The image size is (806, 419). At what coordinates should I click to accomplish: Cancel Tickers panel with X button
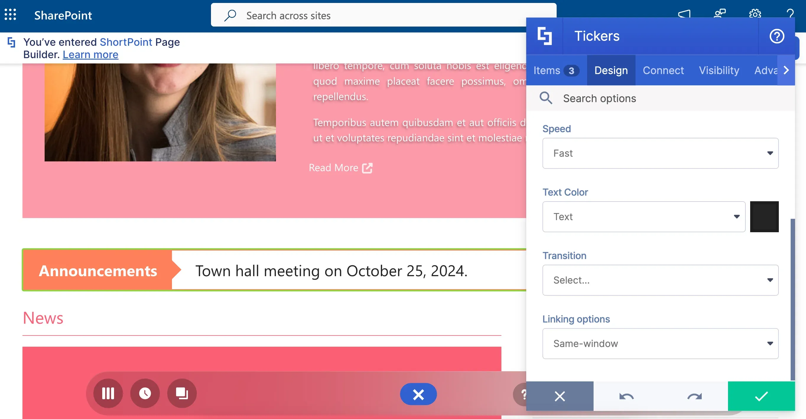pyautogui.click(x=560, y=396)
